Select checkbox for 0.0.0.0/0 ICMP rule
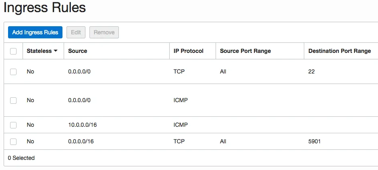This screenshot has width=378, height=170. pos(13,101)
